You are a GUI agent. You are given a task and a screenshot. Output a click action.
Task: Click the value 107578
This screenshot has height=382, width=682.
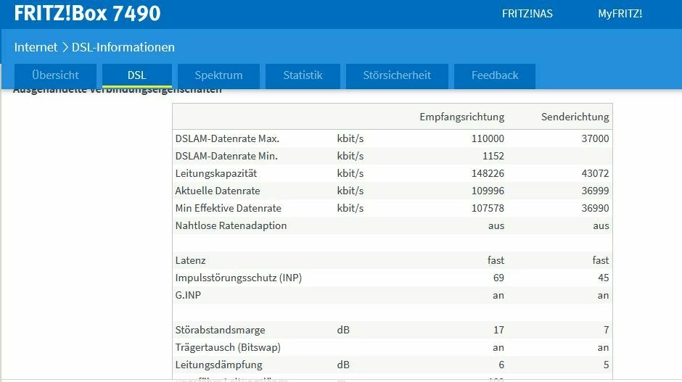pyautogui.click(x=488, y=208)
